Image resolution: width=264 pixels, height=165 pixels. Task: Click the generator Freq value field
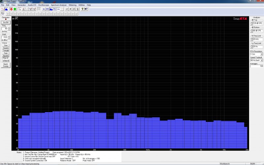point(5,29)
